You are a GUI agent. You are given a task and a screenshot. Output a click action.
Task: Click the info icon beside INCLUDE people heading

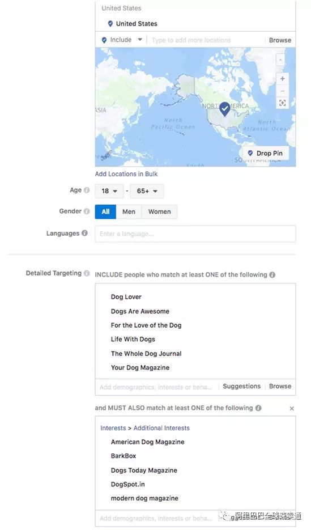click(272, 275)
